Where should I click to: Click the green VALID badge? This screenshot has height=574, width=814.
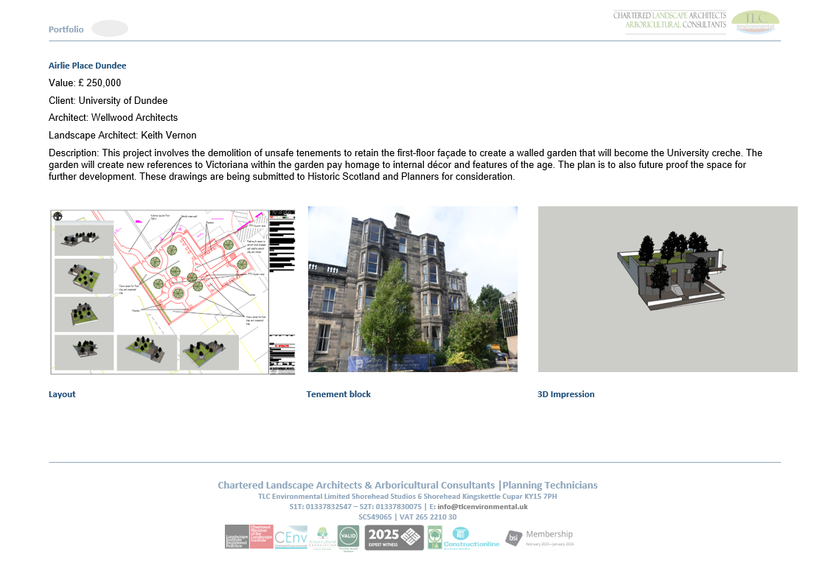348,538
